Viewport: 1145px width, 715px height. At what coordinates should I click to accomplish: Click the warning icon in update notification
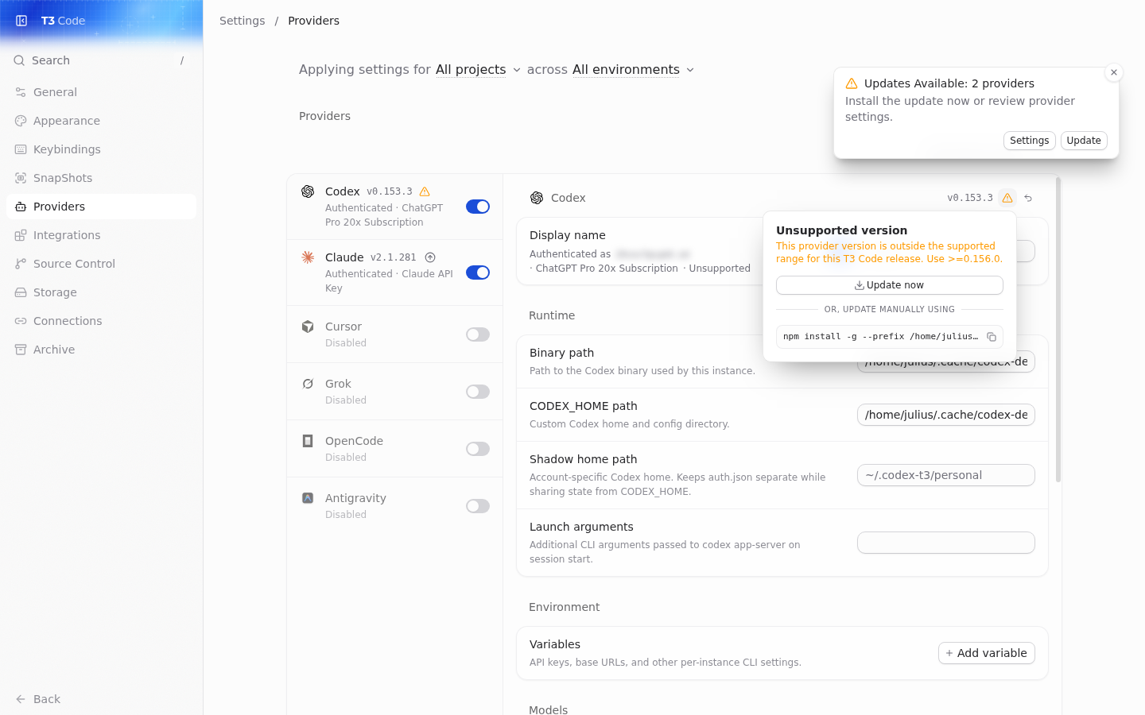852,83
